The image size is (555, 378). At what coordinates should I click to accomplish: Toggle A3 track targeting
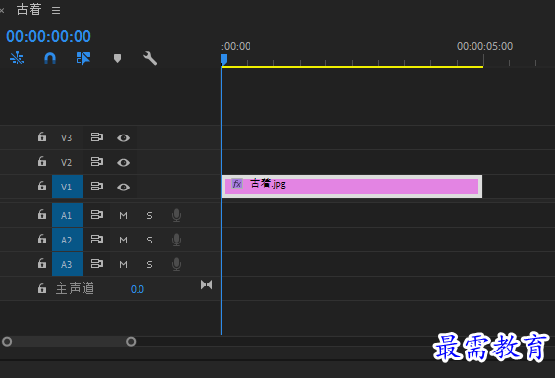(68, 264)
